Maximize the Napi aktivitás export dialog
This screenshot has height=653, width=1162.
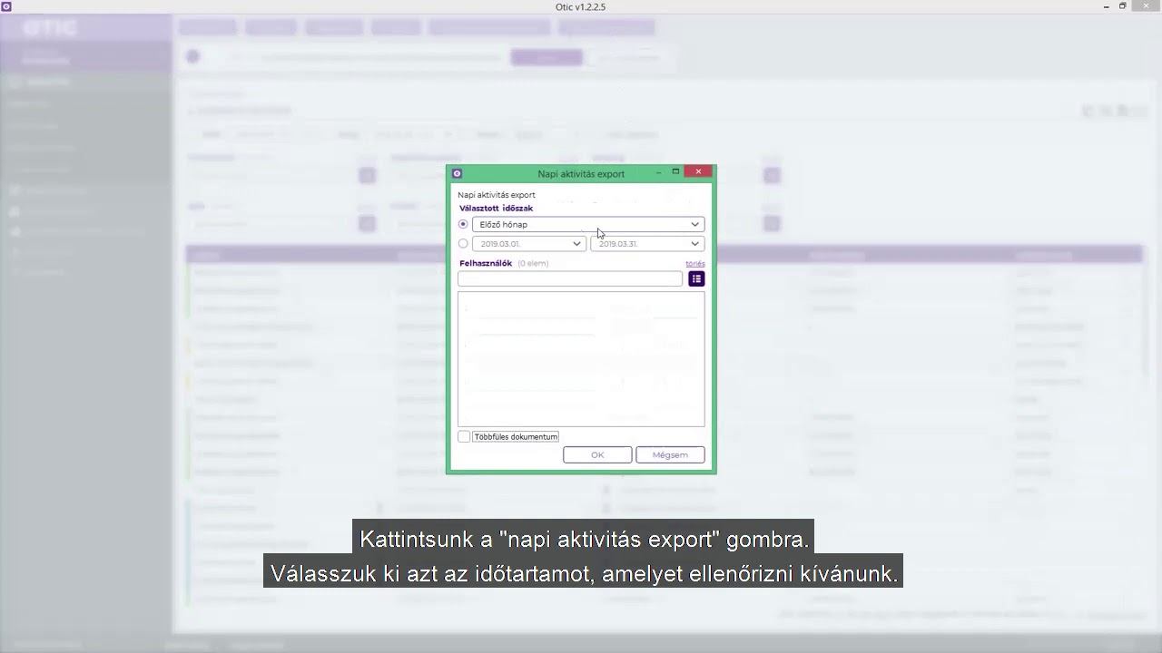pos(675,171)
